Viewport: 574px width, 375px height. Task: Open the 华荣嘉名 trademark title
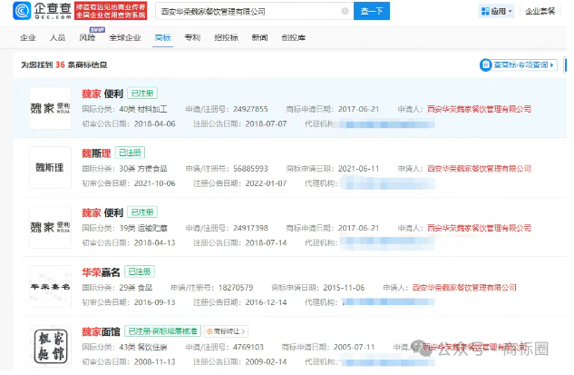click(99, 271)
